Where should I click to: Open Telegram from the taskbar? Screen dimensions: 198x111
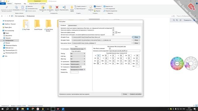28,109
